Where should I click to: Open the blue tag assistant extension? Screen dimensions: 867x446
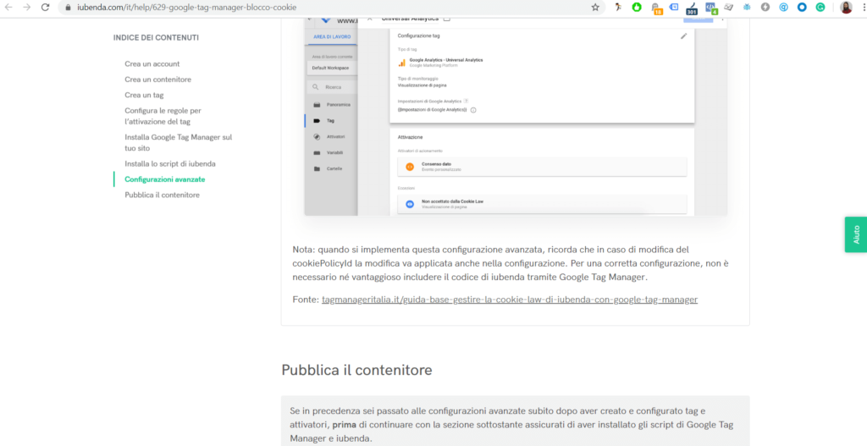pos(673,7)
